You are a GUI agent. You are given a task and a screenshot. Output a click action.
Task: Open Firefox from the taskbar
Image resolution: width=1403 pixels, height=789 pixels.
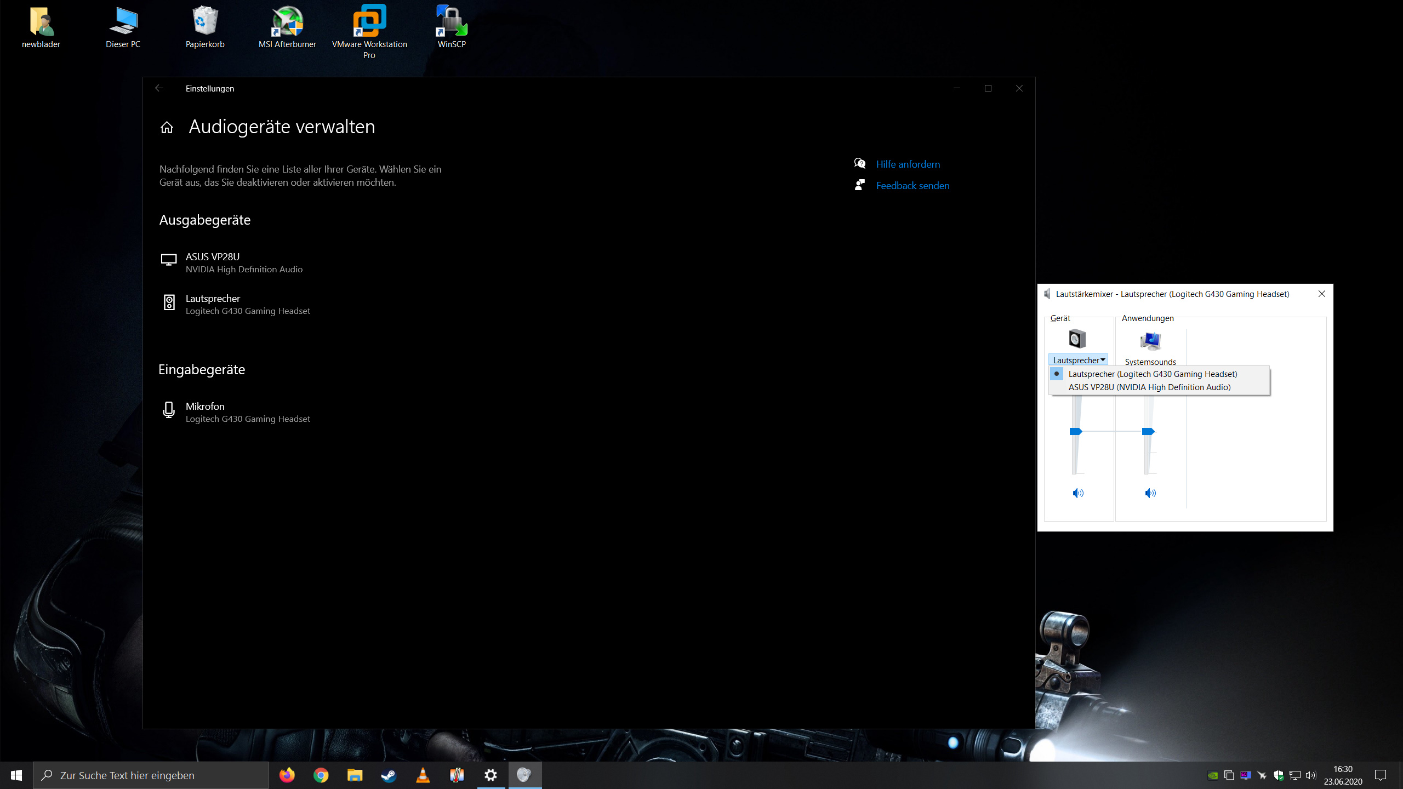pos(287,775)
